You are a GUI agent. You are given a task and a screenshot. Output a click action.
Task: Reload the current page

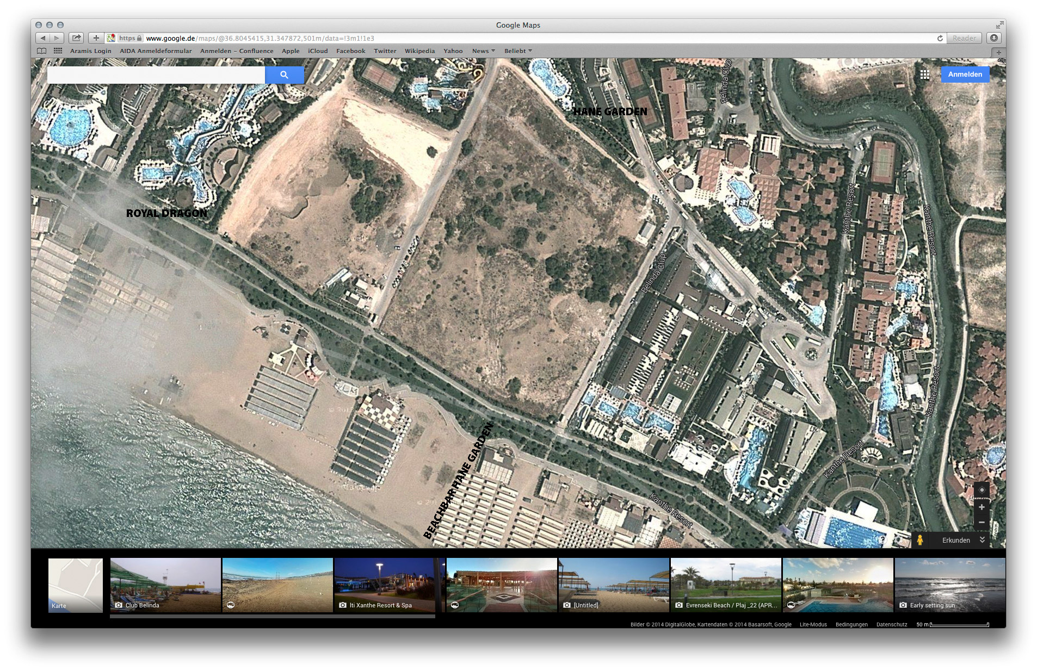tap(940, 38)
